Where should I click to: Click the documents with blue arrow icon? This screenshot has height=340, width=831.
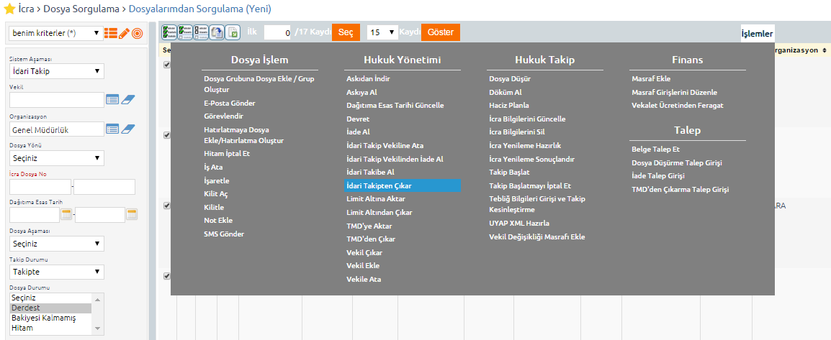pos(217,32)
